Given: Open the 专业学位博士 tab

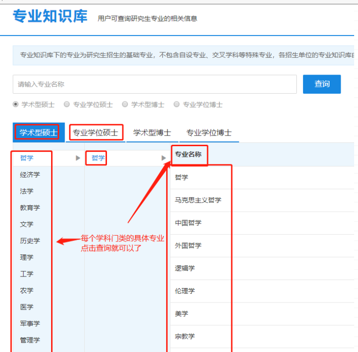Looking at the screenshot, I should [x=209, y=133].
